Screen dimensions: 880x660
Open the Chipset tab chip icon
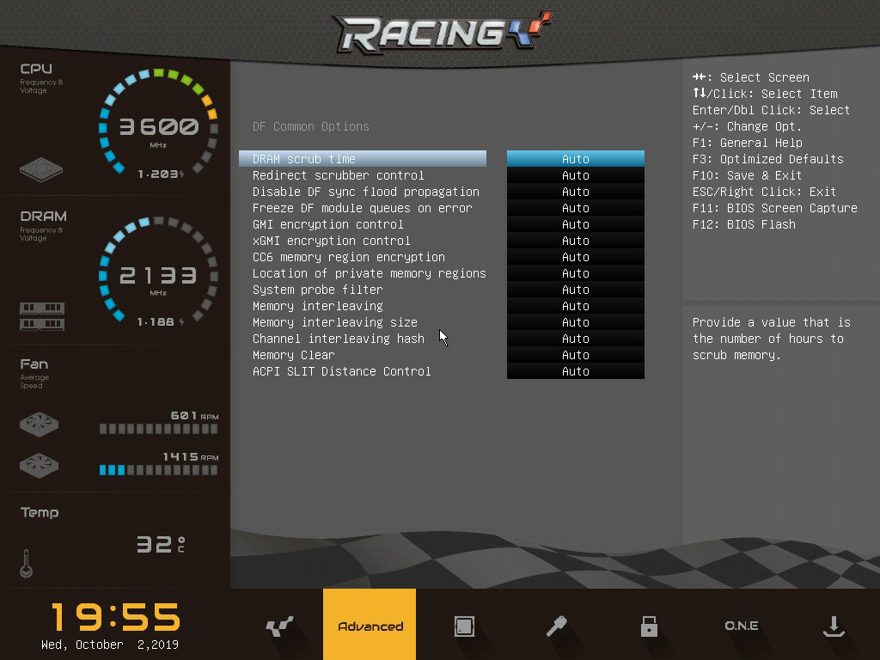[x=464, y=626]
